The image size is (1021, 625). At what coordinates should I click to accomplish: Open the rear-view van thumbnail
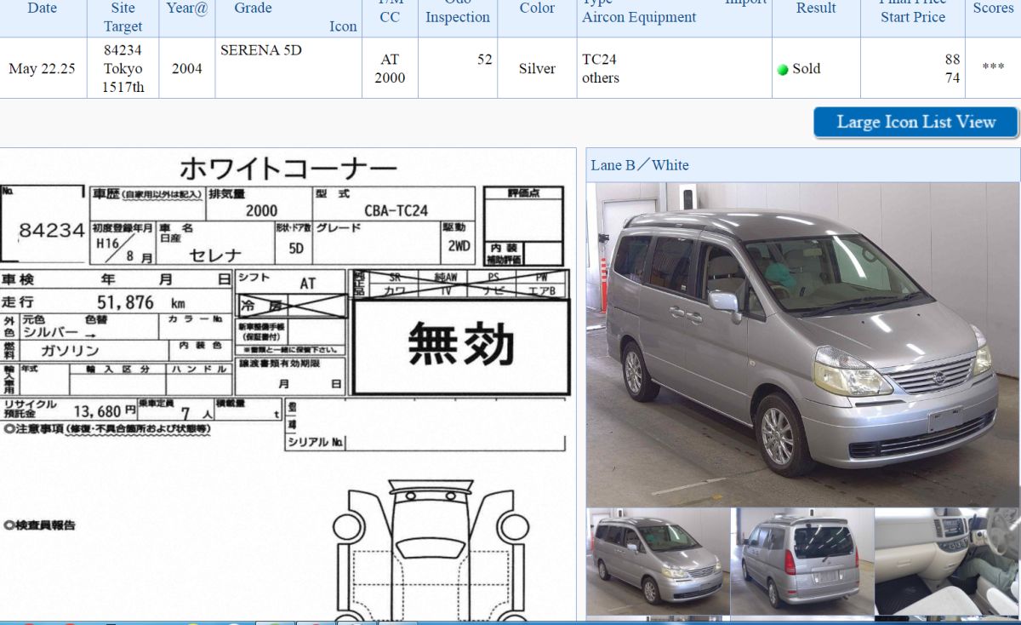tap(802, 561)
